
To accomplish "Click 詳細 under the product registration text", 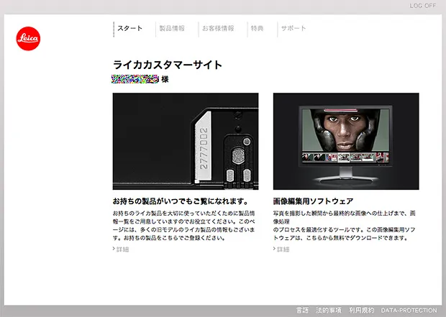I will click(x=122, y=249).
